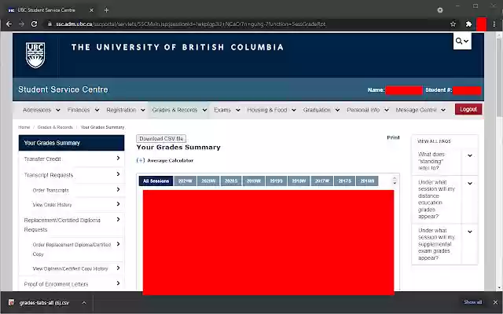503x314 pixels.
Task: Reload the current page
Action: tap(34, 24)
